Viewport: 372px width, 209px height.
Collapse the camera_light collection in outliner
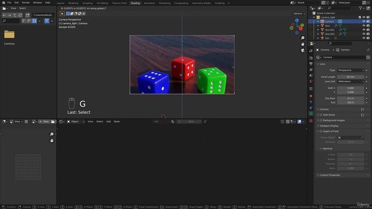314,17
